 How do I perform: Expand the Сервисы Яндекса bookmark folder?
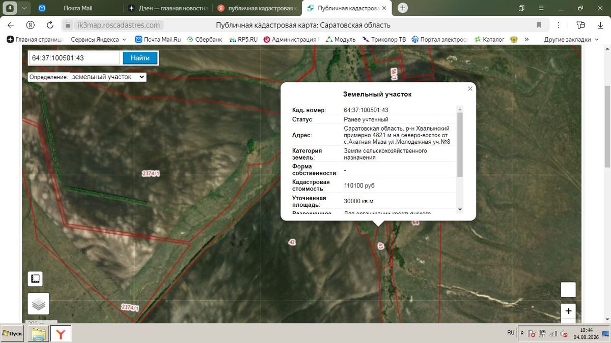[x=98, y=39]
